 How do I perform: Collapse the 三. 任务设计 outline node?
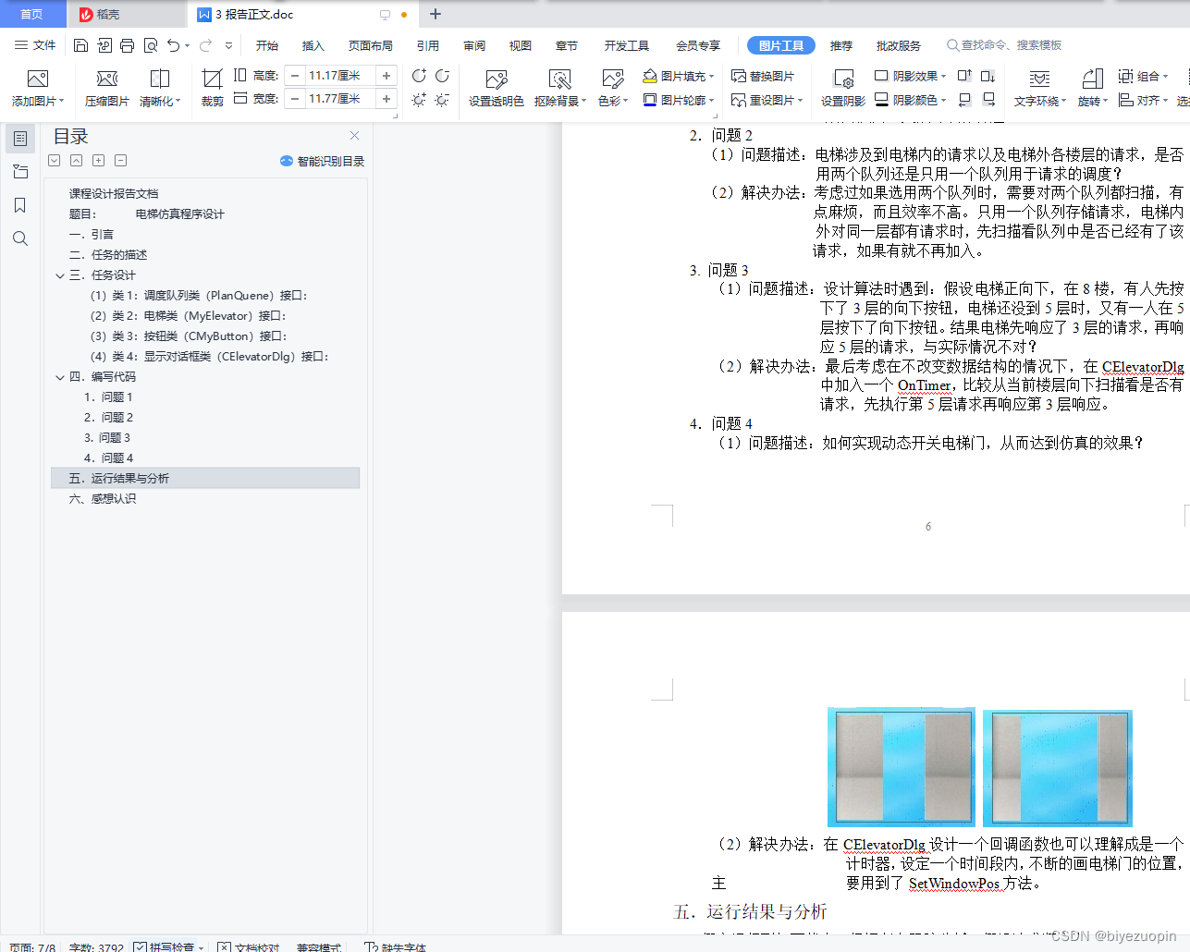click(60, 275)
